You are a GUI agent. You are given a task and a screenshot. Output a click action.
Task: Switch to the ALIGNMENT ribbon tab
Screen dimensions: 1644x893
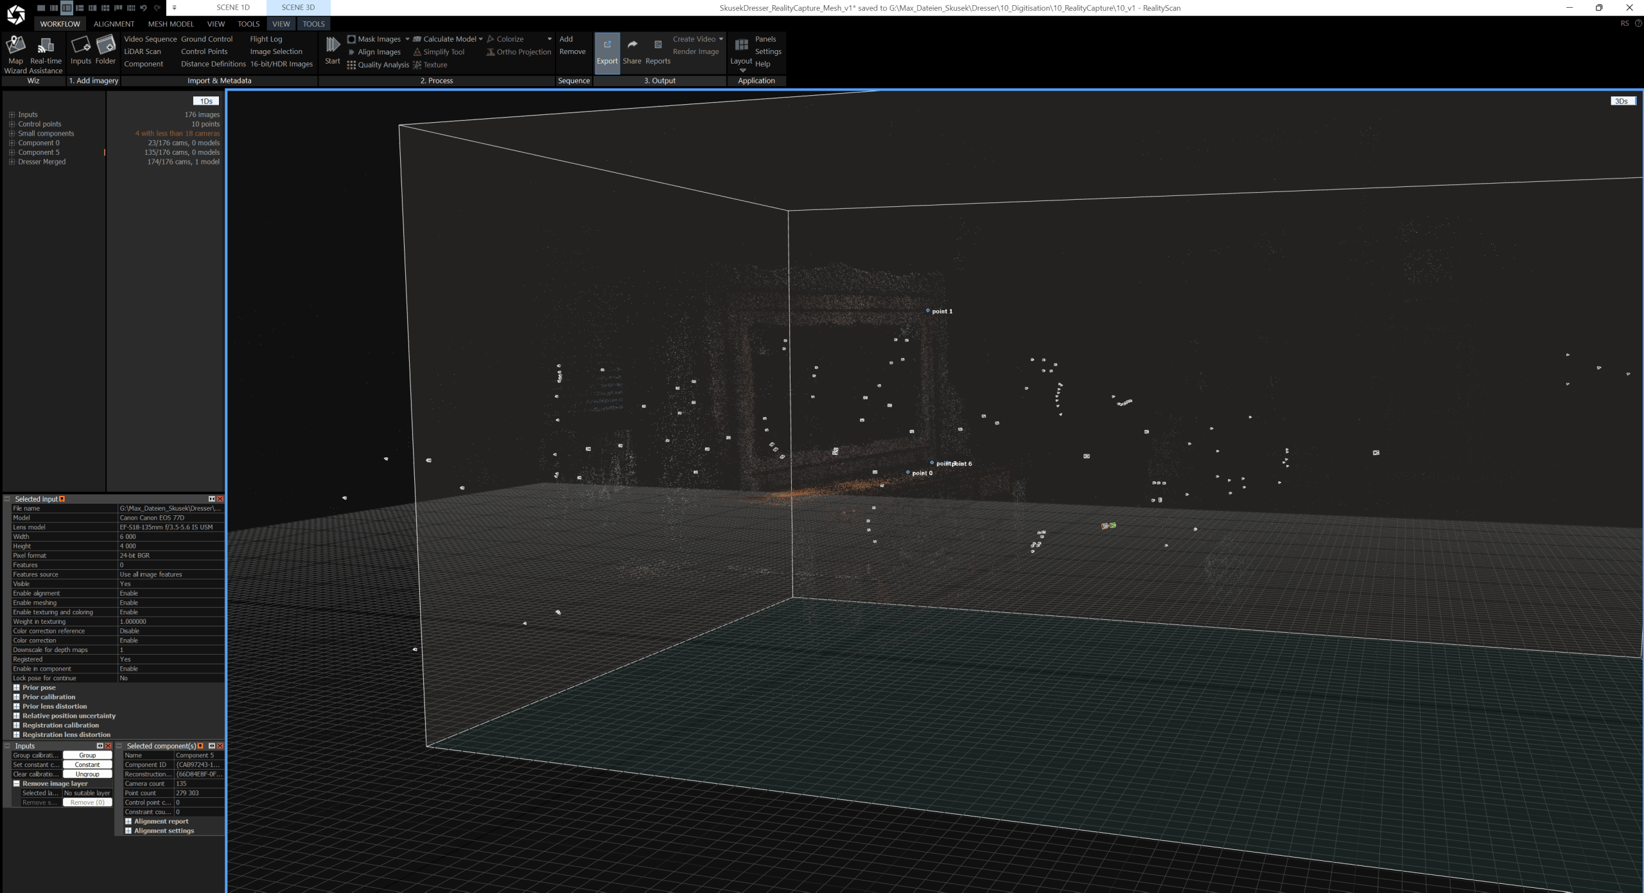pos(114,24)
